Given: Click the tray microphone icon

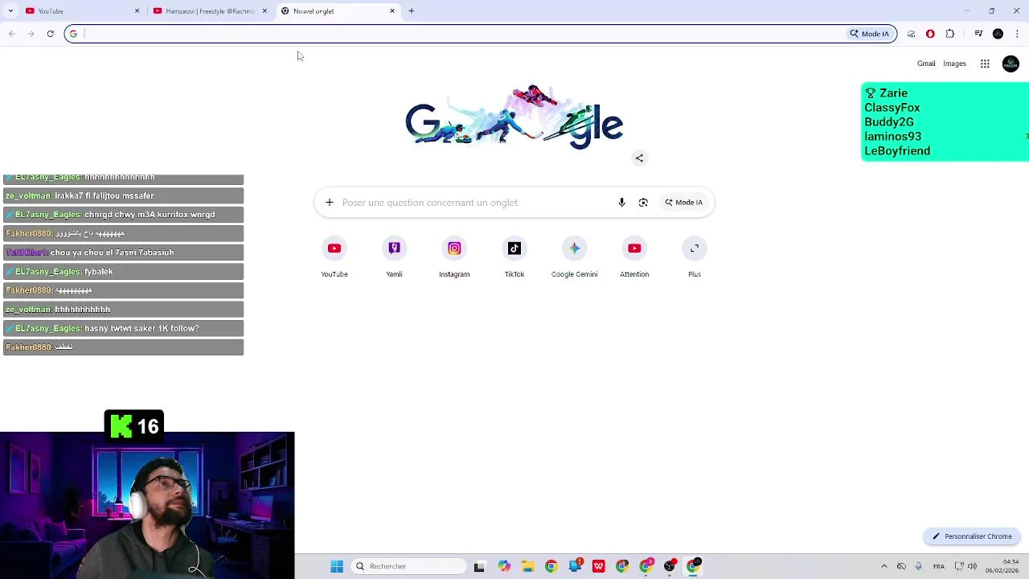Looking at the screenshot, I should pos(918,566).
